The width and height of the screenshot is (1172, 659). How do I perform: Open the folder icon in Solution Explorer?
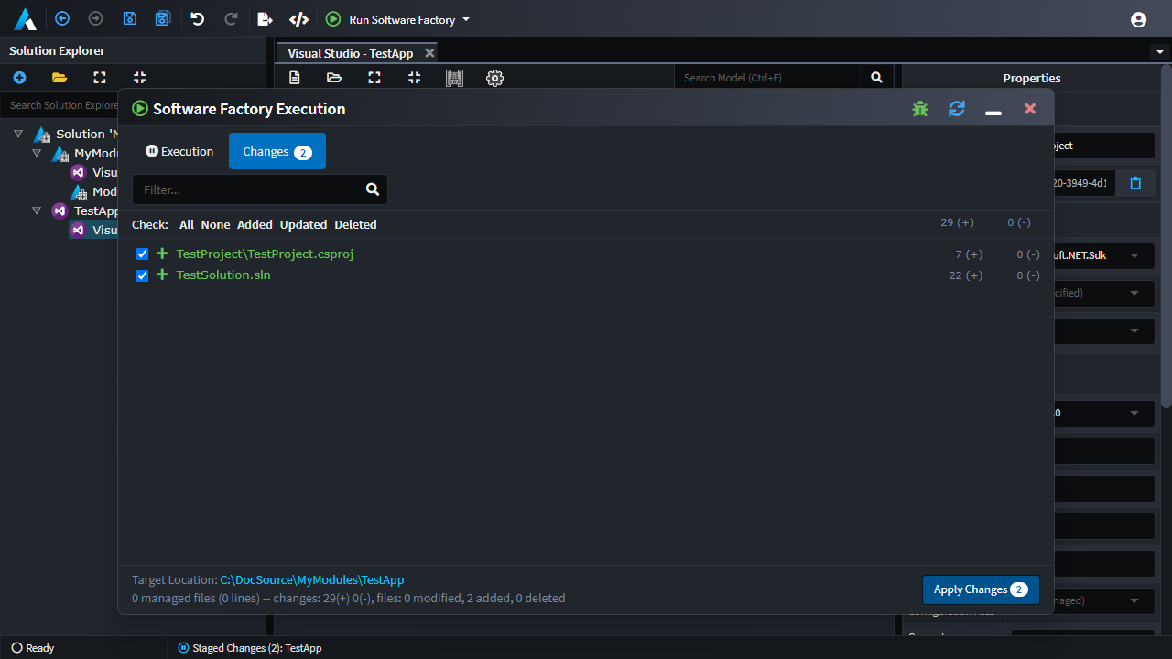pyautogui.click(x=60, y=78)
